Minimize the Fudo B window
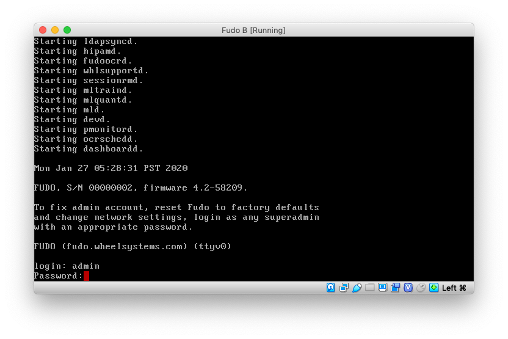The image size is (508, 339). pyautogui.click(x=55, y=30)
